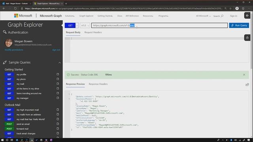Image resolution: width=253 pixels, height=142 pixels.
Task: Click the 'Outlook Mail' category heading
Action: (12, 105)
